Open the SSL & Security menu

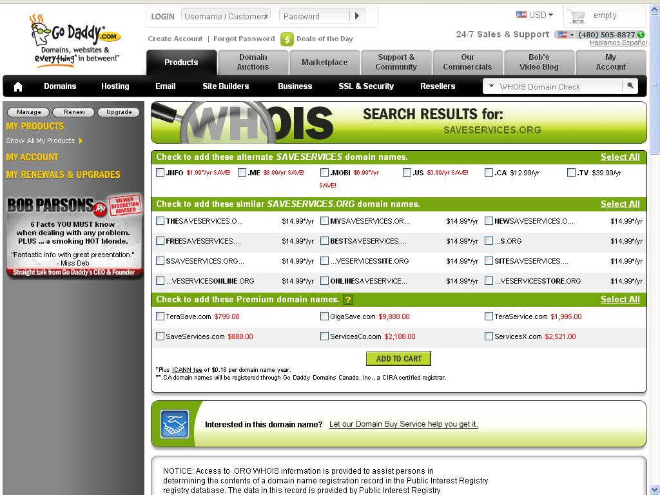click(x=366, y=86)
